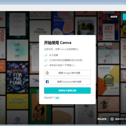Click the teal email signup button

tap(67, 91)
